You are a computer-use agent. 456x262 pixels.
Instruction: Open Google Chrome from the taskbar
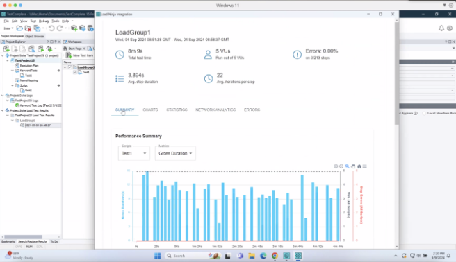coord(275,256)
